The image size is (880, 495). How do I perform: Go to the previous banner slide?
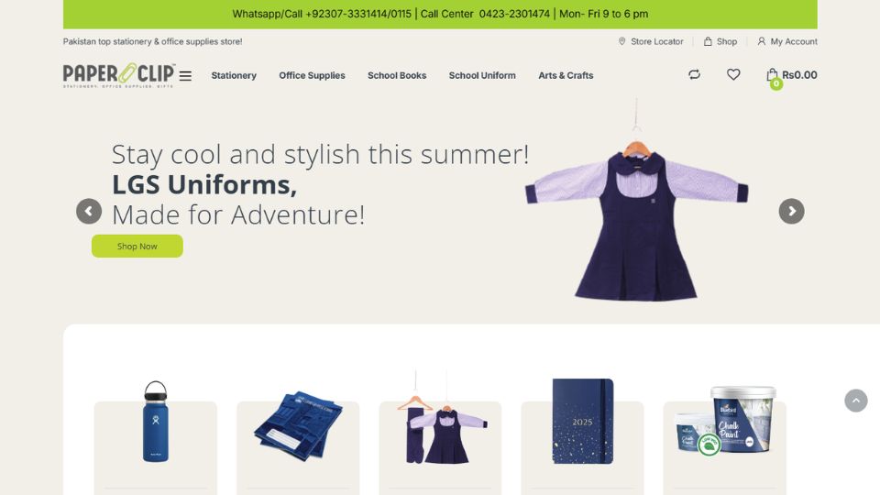point(89,212)
